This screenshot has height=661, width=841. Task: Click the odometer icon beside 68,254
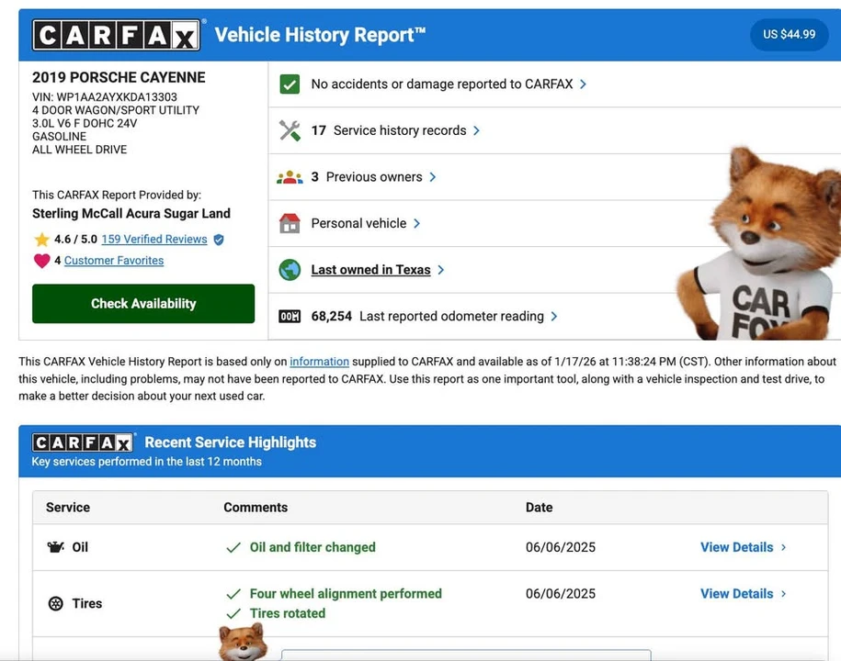[290, 317]
